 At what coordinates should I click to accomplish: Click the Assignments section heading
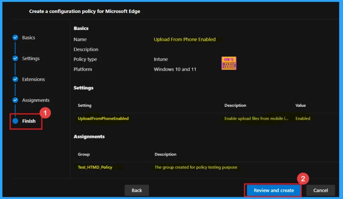click(x=89, y=137)
